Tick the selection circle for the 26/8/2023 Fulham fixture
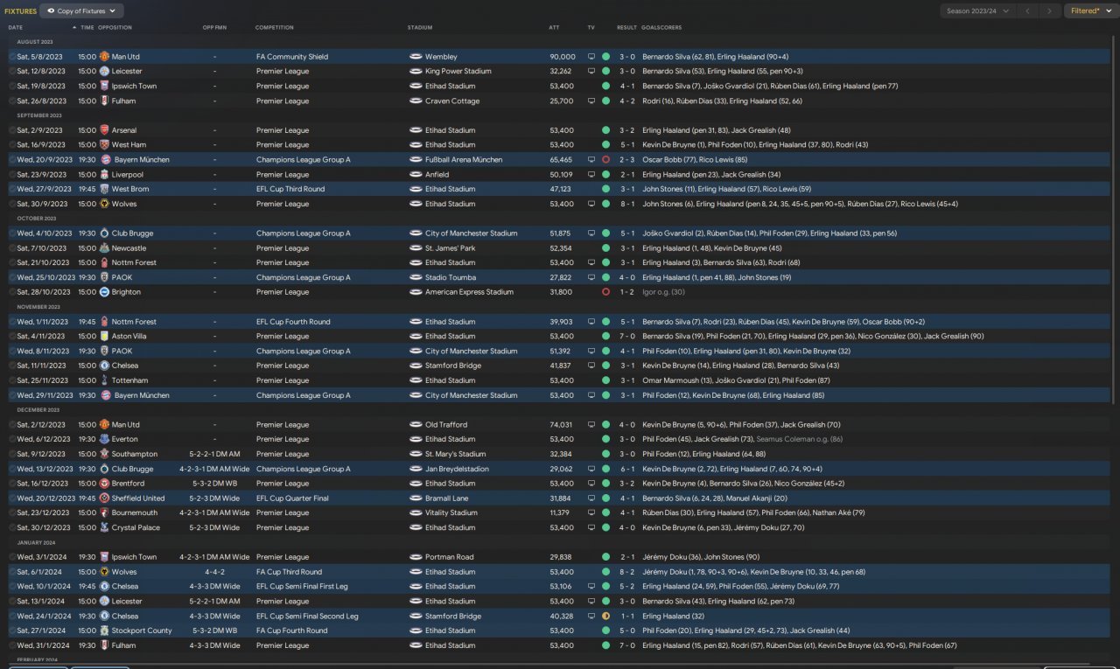This screenshot has height=669, width=1120. (12, 101)
